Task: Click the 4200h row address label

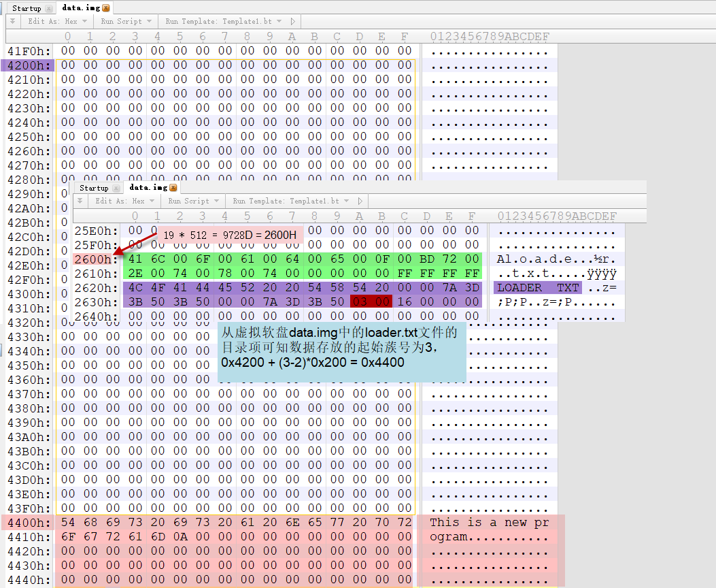Action: [x=27, y=64]
